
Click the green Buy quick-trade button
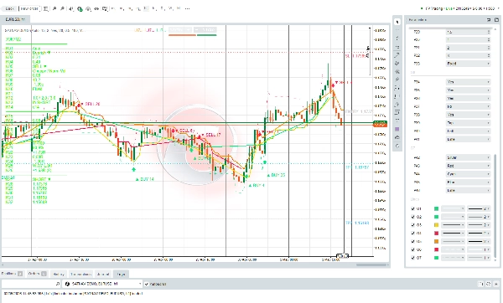[x=205, y=30]
